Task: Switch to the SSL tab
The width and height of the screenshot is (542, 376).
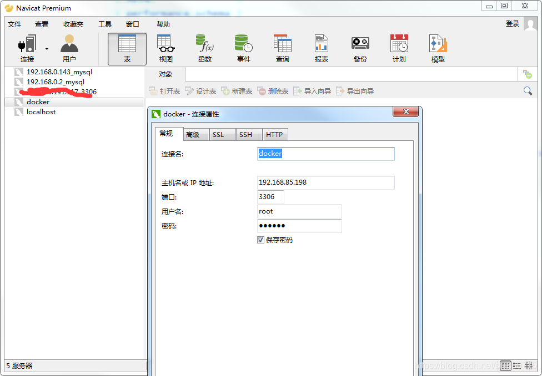Action: point(222,135)
